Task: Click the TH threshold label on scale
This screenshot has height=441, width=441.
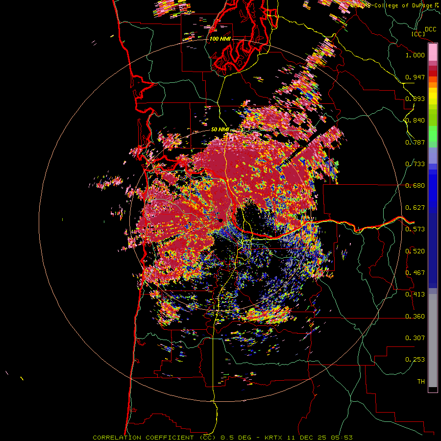Action: (421, 382)
